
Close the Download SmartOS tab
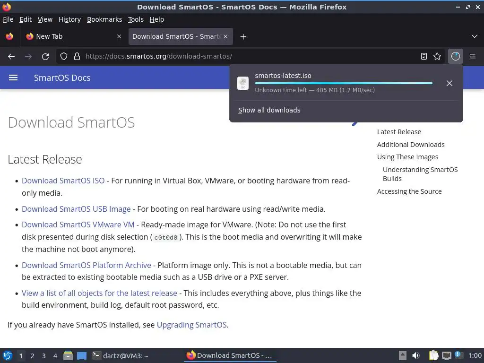pyautogui.click(x=225, y=36)
